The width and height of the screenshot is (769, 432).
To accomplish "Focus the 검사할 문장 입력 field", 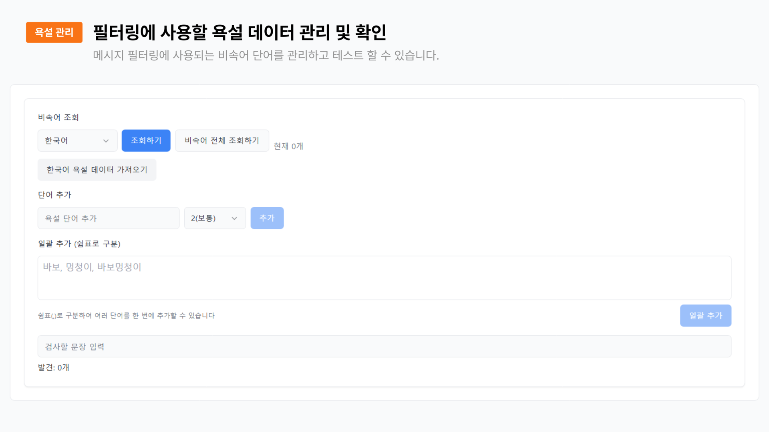I will point(384,346).
